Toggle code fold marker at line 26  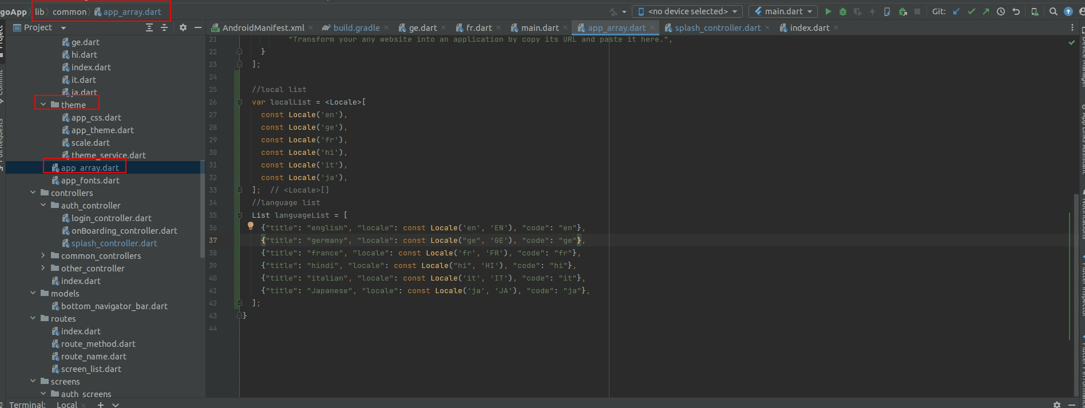point(239,102)
